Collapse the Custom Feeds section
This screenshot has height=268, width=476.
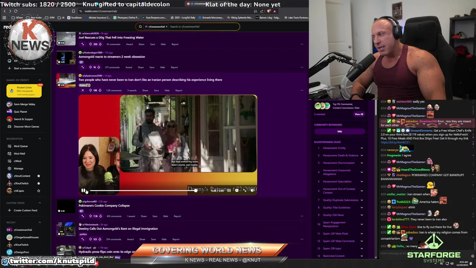pyautogui.click(x=40, y=203)
